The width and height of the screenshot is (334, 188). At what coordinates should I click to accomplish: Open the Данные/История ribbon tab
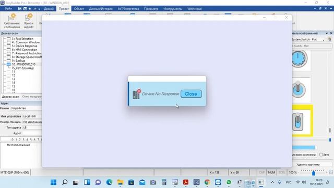101,9
